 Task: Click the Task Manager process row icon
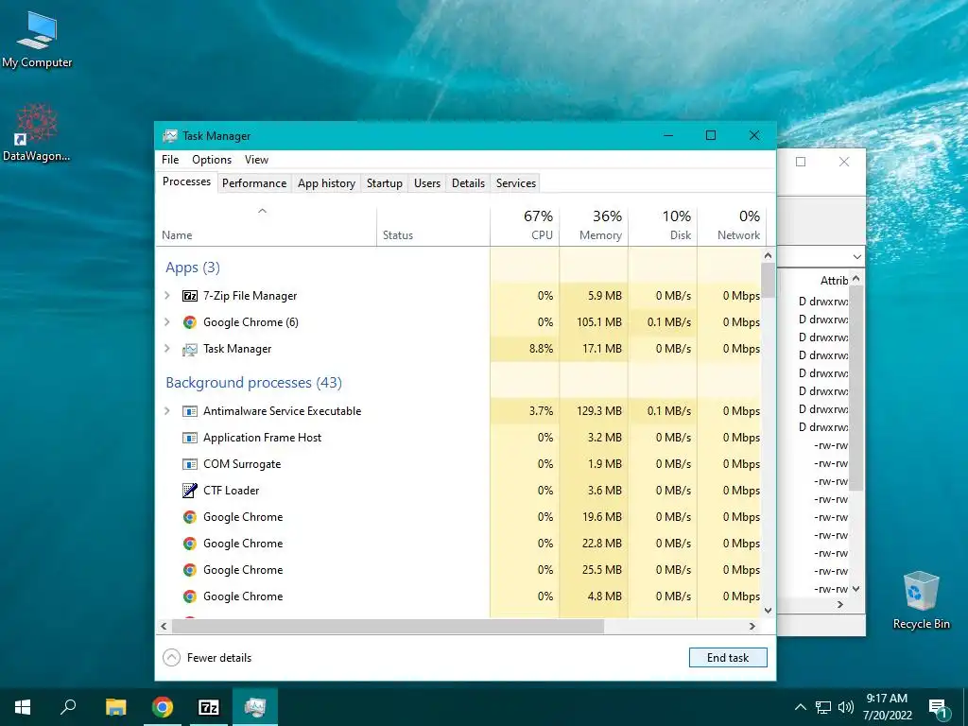click(x=189, y=350)
